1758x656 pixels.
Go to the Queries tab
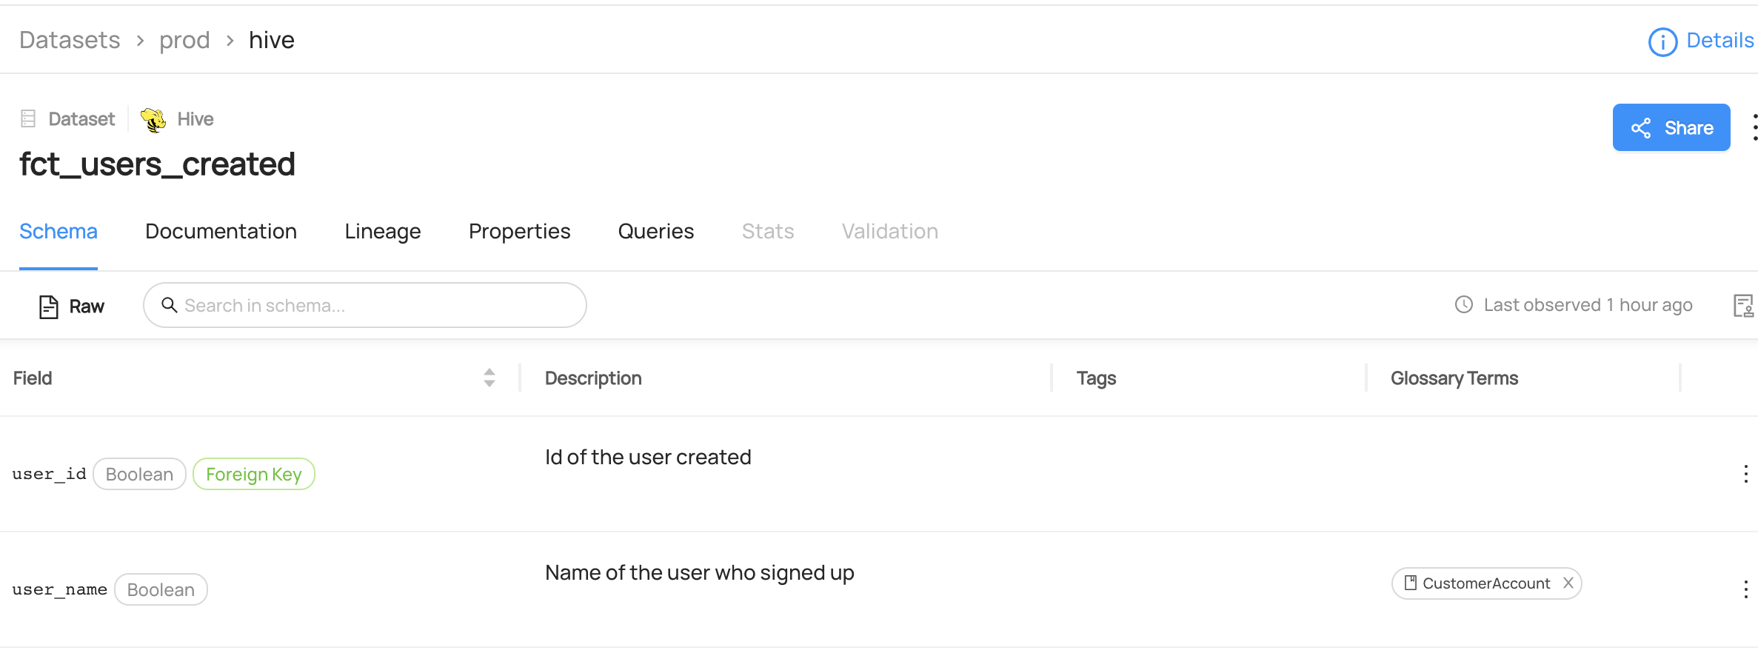[x=655, y=232]
